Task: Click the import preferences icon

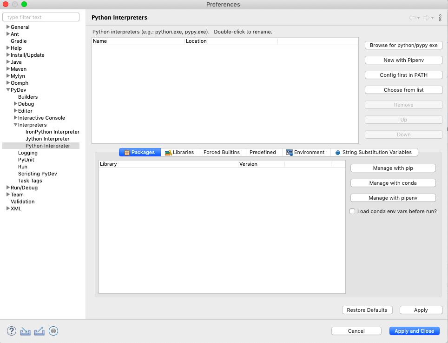Action: point(26,331)
